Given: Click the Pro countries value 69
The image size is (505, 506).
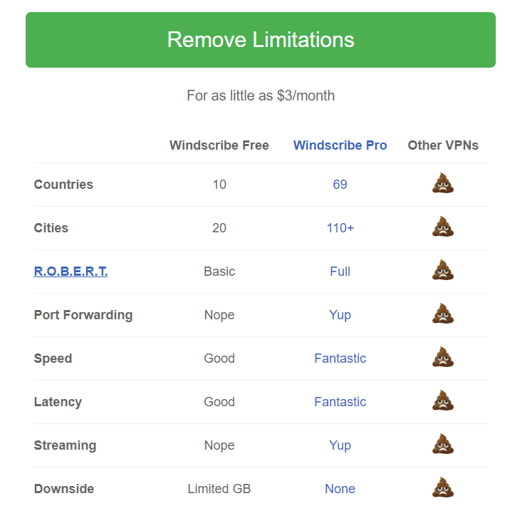Looking at the screenshot, I should (x=340, y=185).
